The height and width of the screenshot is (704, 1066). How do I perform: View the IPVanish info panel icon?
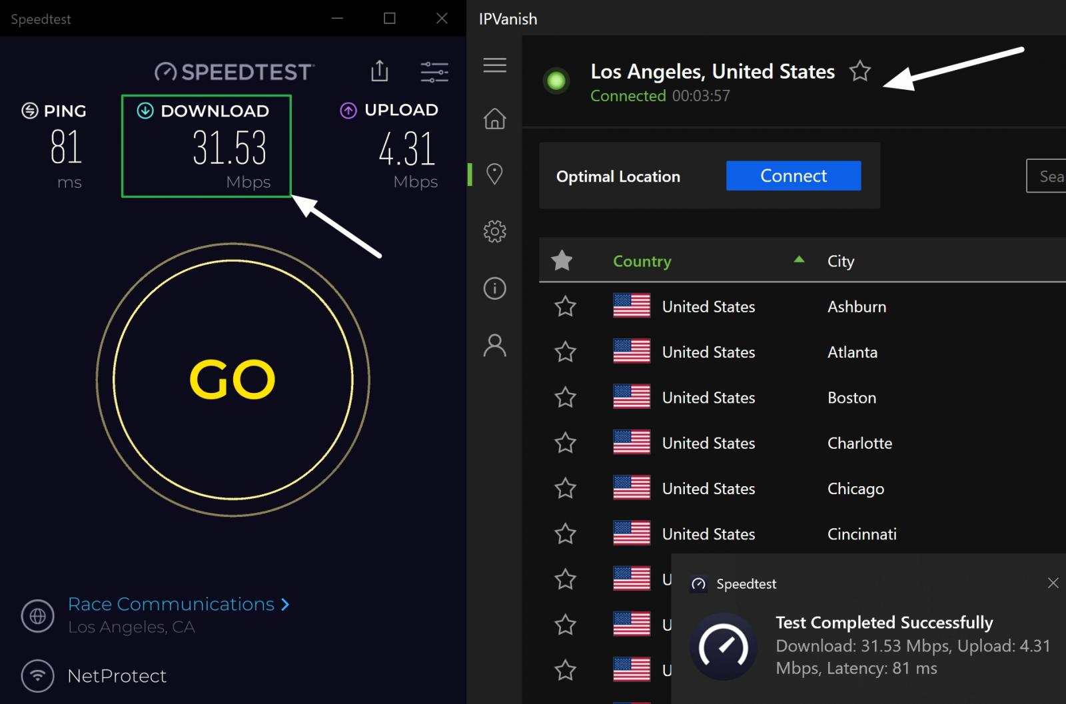(494, 288)
